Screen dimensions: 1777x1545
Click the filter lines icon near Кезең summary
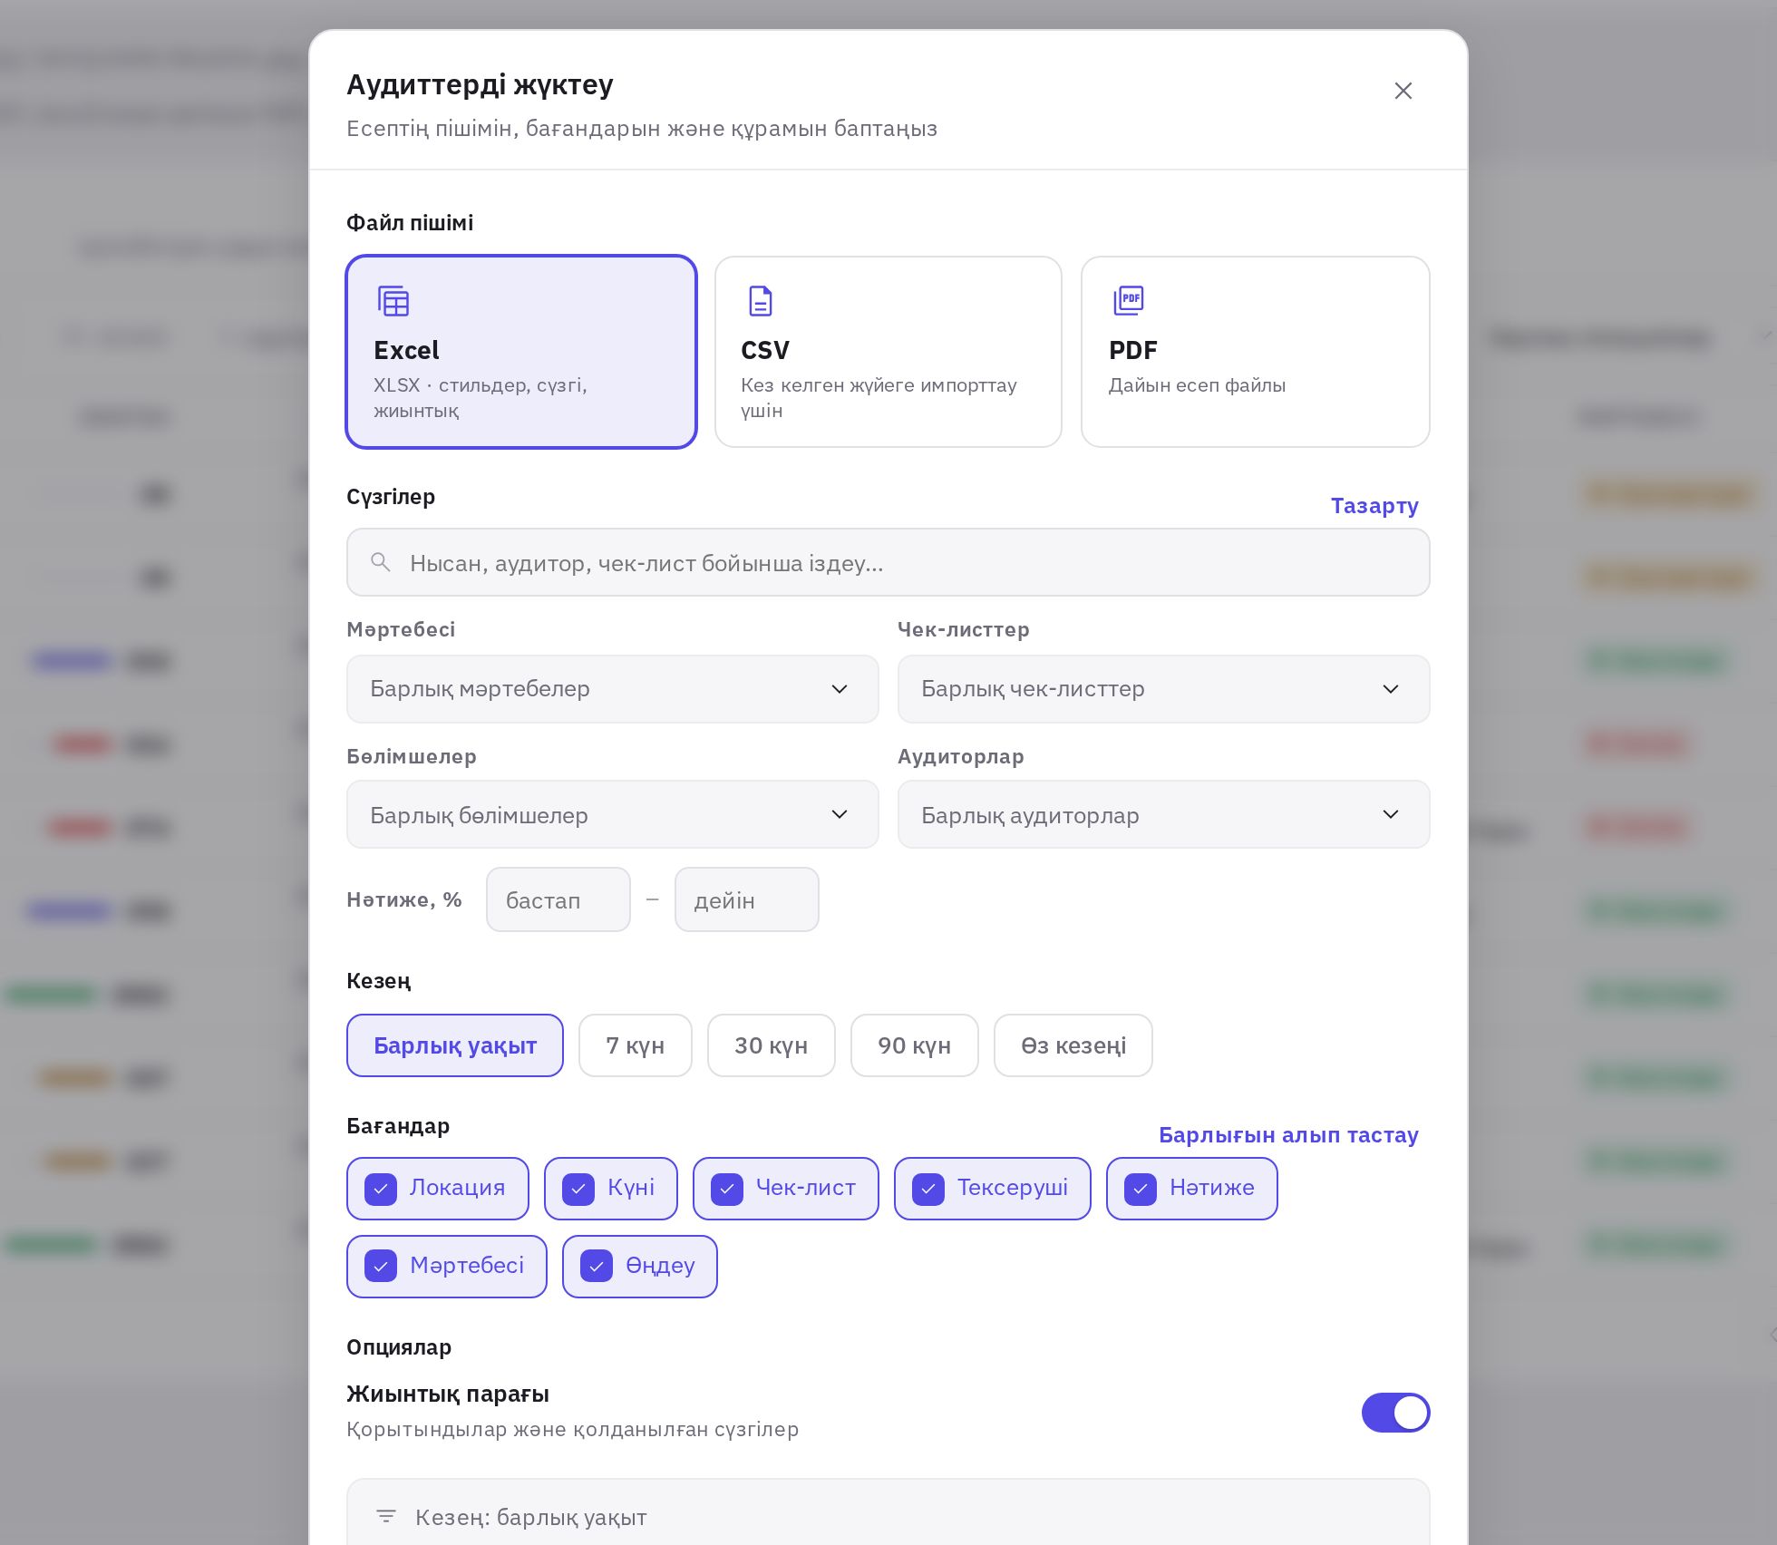click(x=386, y=1516)
